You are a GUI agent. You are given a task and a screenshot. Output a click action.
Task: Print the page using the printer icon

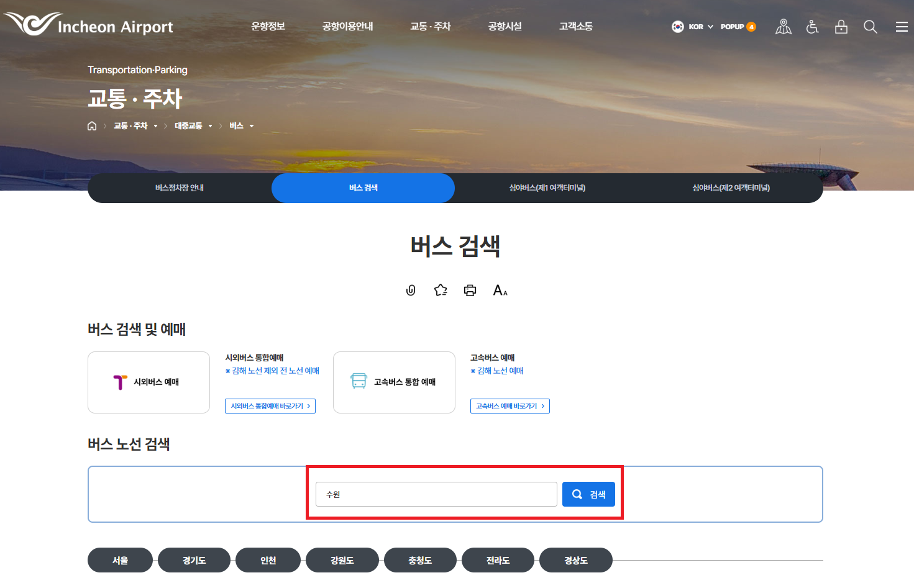tap(470, 289)
